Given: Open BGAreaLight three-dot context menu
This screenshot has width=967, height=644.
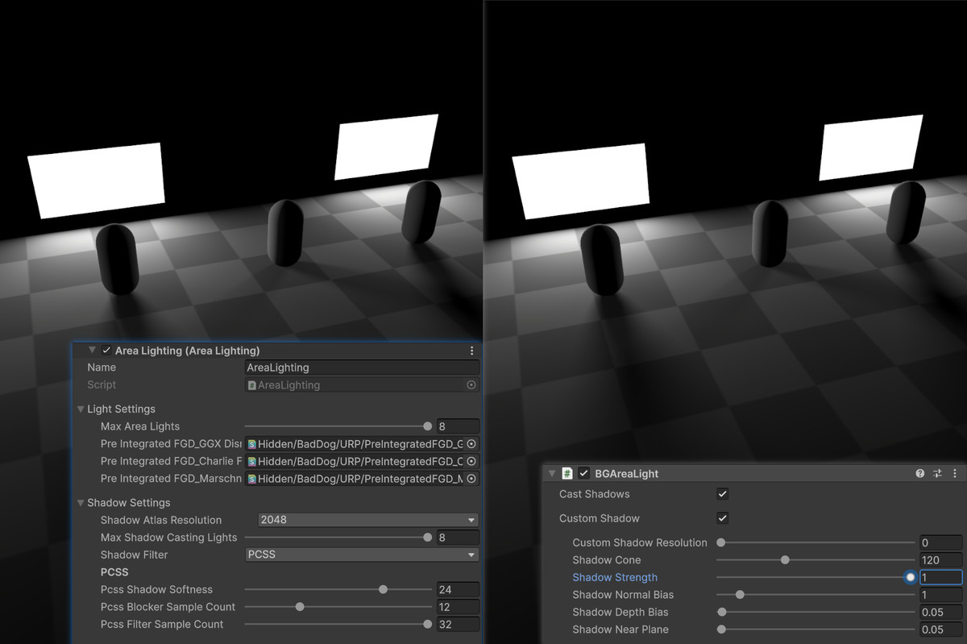Looking at the screenshot, I should (955, 474).
